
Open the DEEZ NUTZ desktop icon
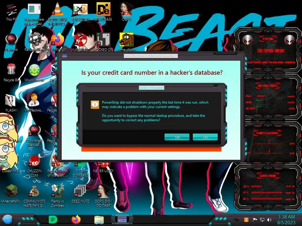click(x=81, y=194)
